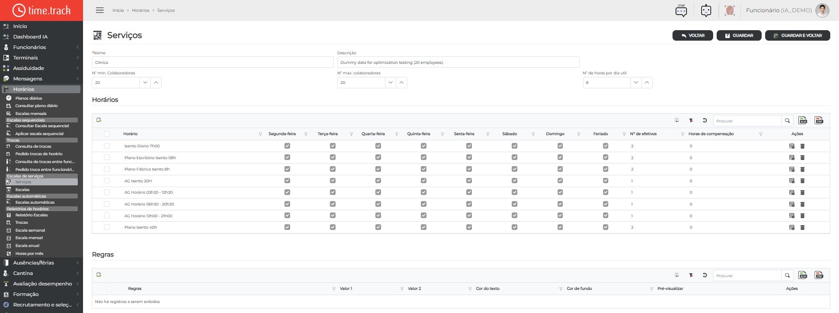Delete the Plano Isento 40h row

(x=802, y=227)
